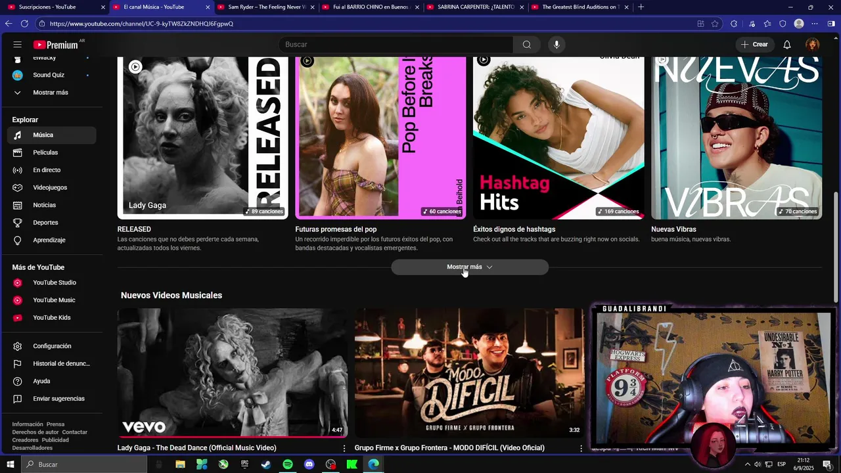Click Windows Start button
Screen dimensions: 841x473
pos(10,464)
